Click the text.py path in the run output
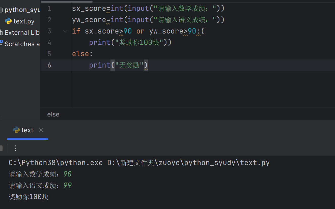 pos(255,163)
